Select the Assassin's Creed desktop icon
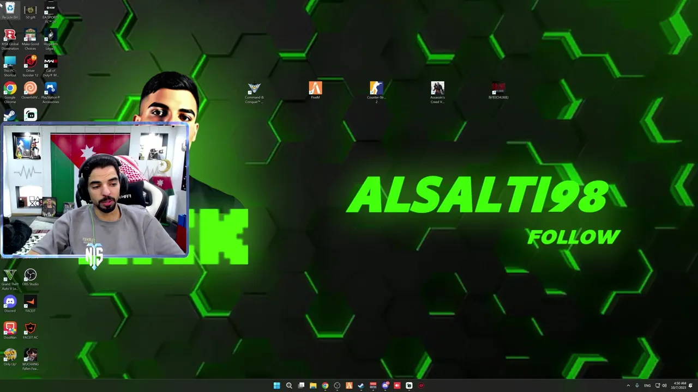Viewport: 698px width, 392px height. tap(437, 93)
